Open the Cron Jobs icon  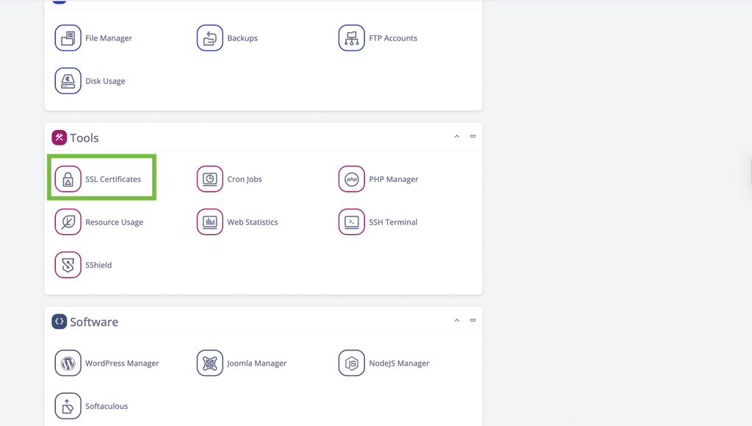pos(209,179)
